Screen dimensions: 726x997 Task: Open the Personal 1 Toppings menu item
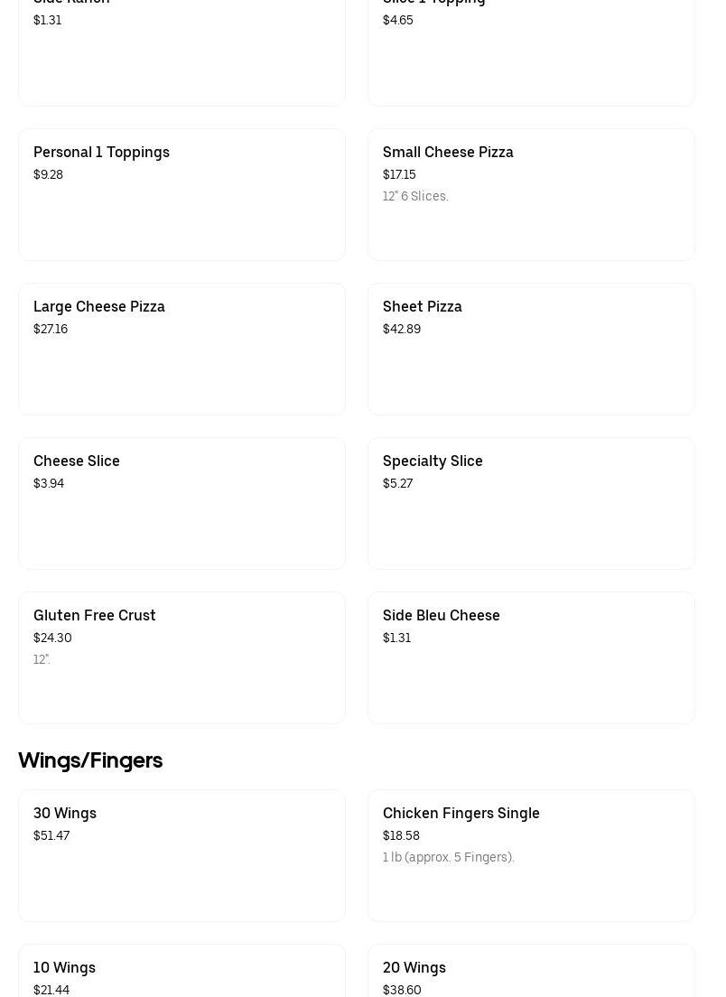point(181,194)
